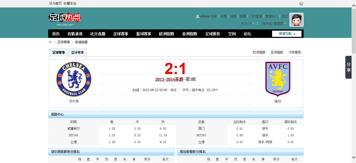This screenshot has width=356, height=163.
Task: Click the 足球热点 site logo
Action: [65, 19]
